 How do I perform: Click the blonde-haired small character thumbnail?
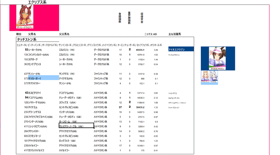point(205,77)
